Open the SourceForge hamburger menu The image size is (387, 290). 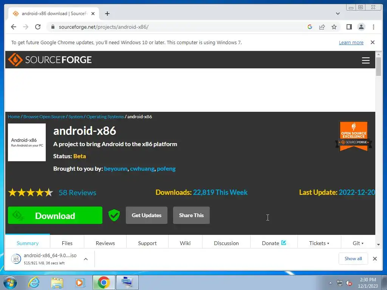[x=365, y=60]
